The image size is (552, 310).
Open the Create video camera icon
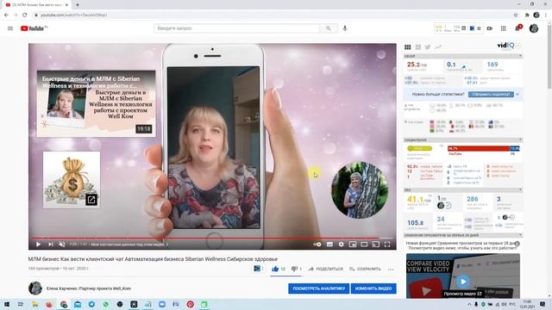pyautogui.click(x=490, y=28)
